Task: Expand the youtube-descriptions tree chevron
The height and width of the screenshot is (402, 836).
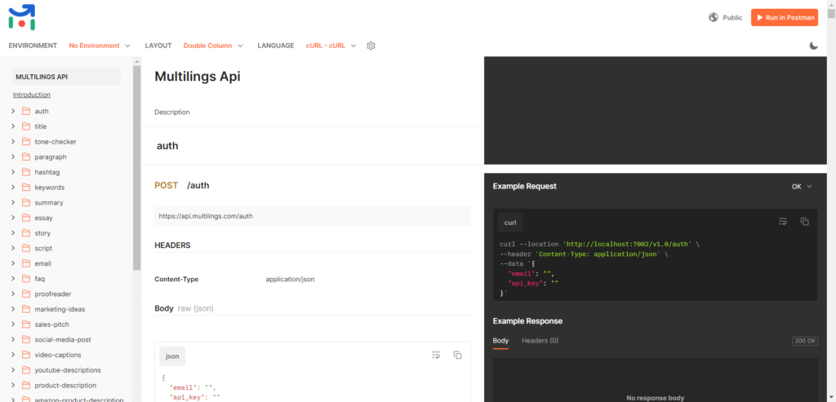Action: pos(13,370)
